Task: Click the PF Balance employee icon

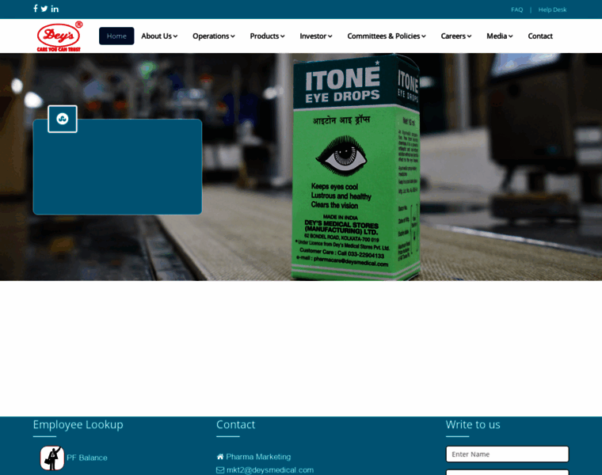Action: (52, 458)
